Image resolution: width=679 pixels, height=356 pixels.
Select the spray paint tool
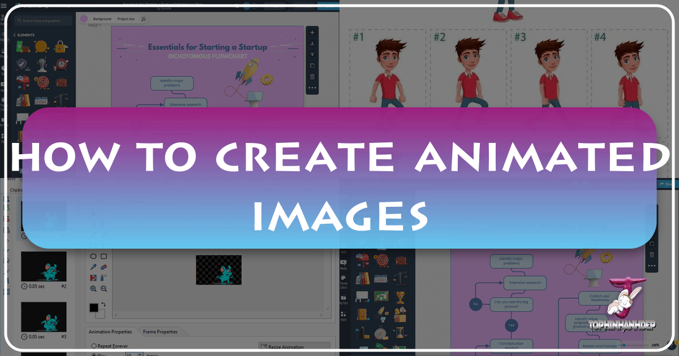tap(102, 276)
